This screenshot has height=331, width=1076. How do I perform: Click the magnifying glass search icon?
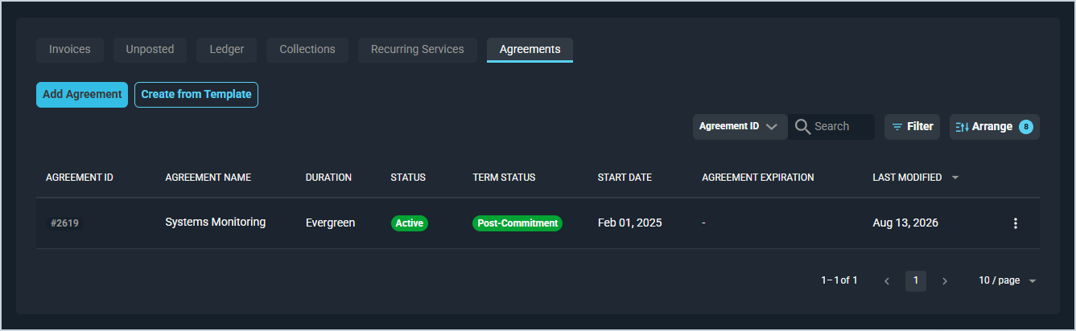click(802, 126)
